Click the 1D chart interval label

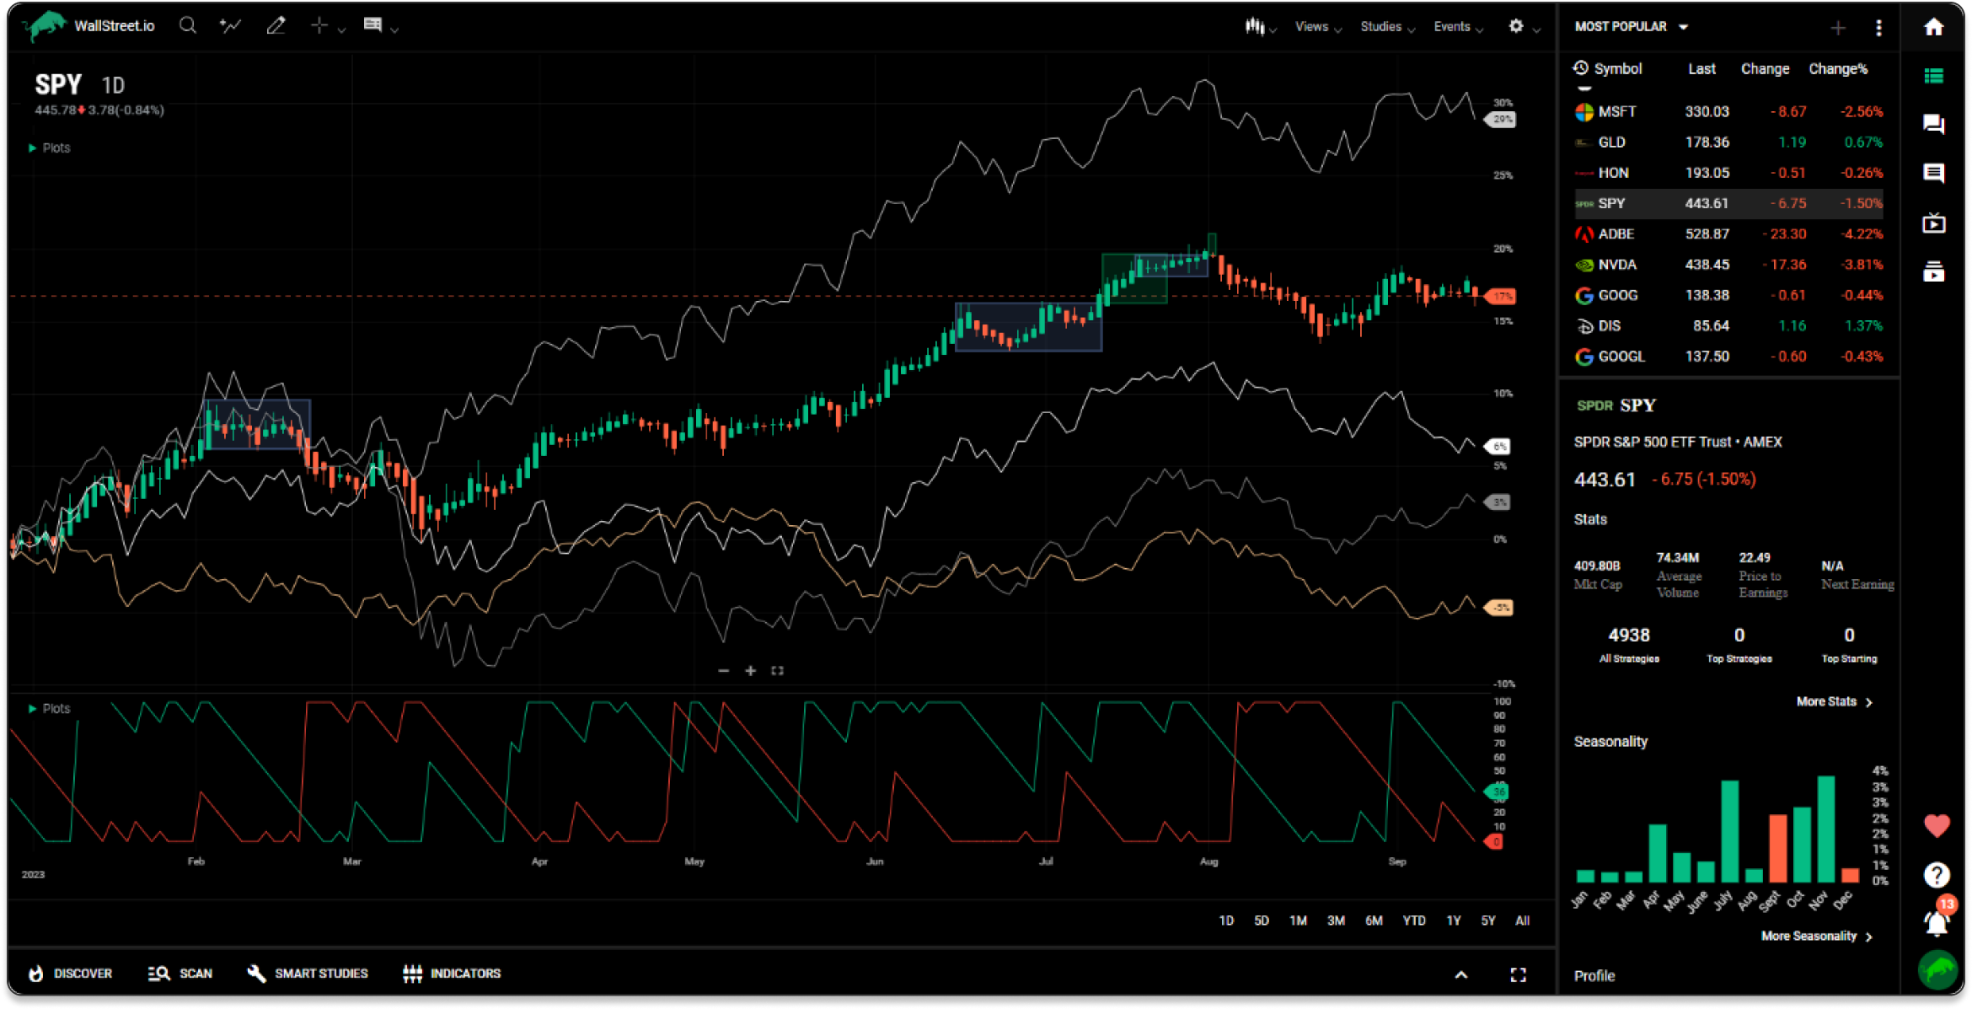[113, 85]
